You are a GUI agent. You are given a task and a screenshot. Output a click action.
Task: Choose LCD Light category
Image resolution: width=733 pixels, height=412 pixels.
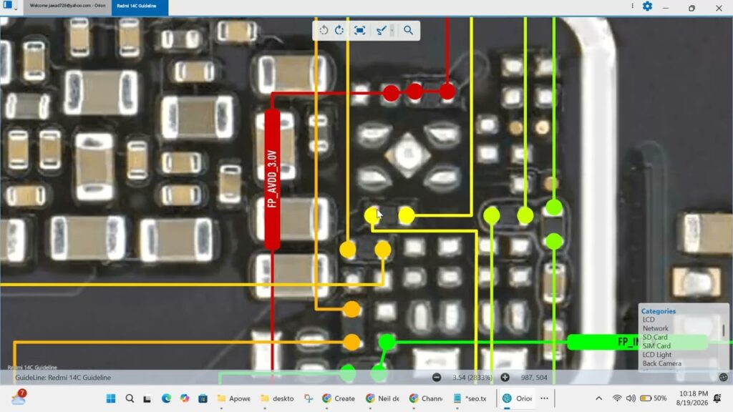(x=657, y=355)
